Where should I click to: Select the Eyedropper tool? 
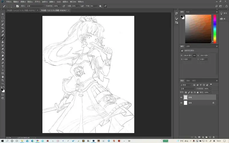(3, 31)
